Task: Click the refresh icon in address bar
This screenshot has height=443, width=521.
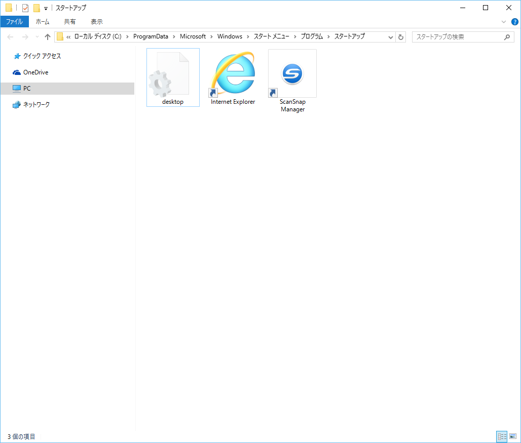Action: [x=400, y=36]
